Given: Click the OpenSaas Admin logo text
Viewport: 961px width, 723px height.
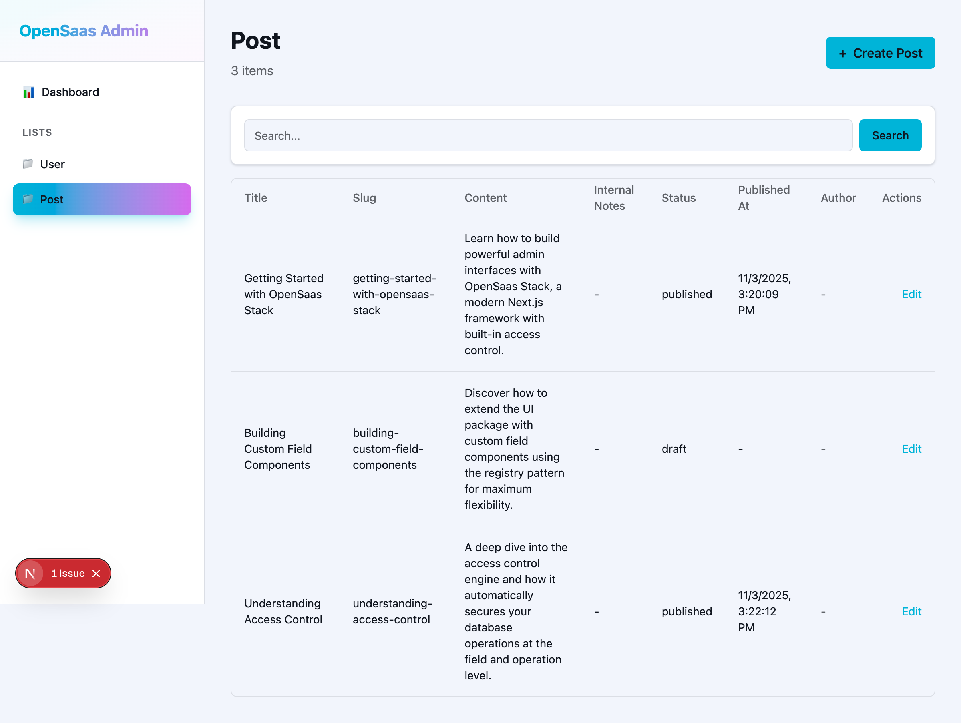Looking at the screenshot, I should pos(83,30).
